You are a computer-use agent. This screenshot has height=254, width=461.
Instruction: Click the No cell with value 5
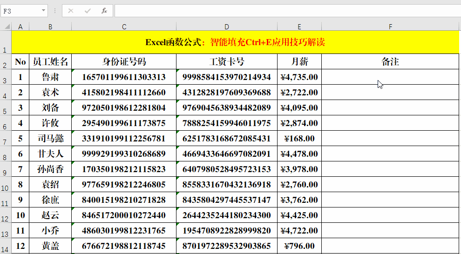coord(20,138)
